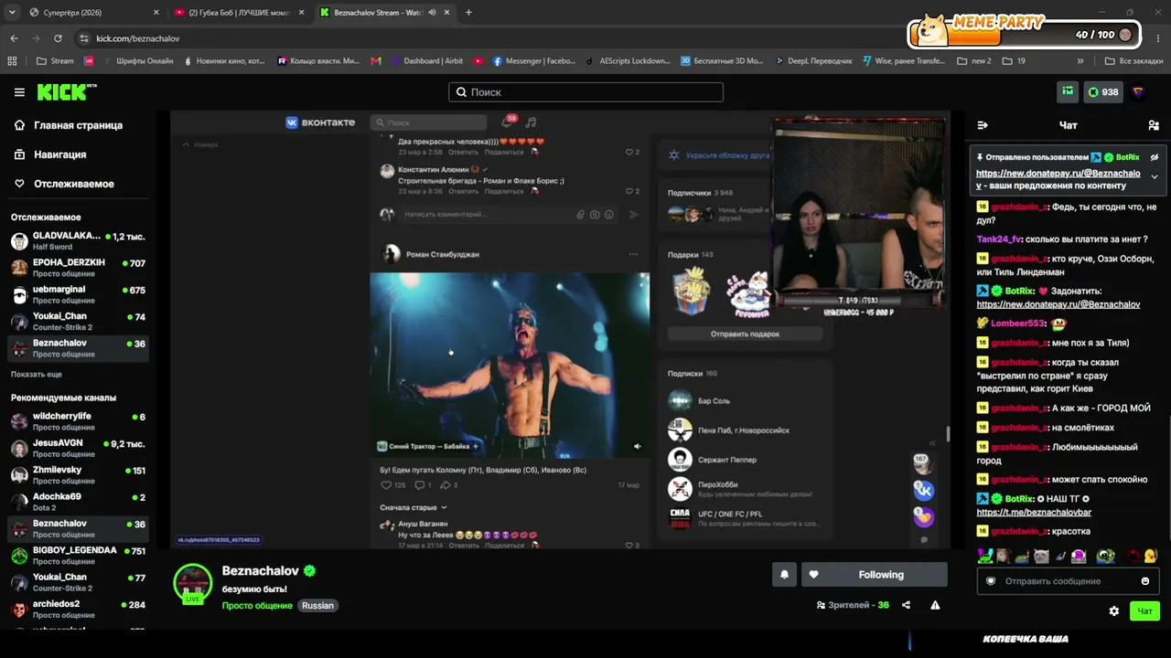Open wildcherrylife recommended channel

[79, 421]
